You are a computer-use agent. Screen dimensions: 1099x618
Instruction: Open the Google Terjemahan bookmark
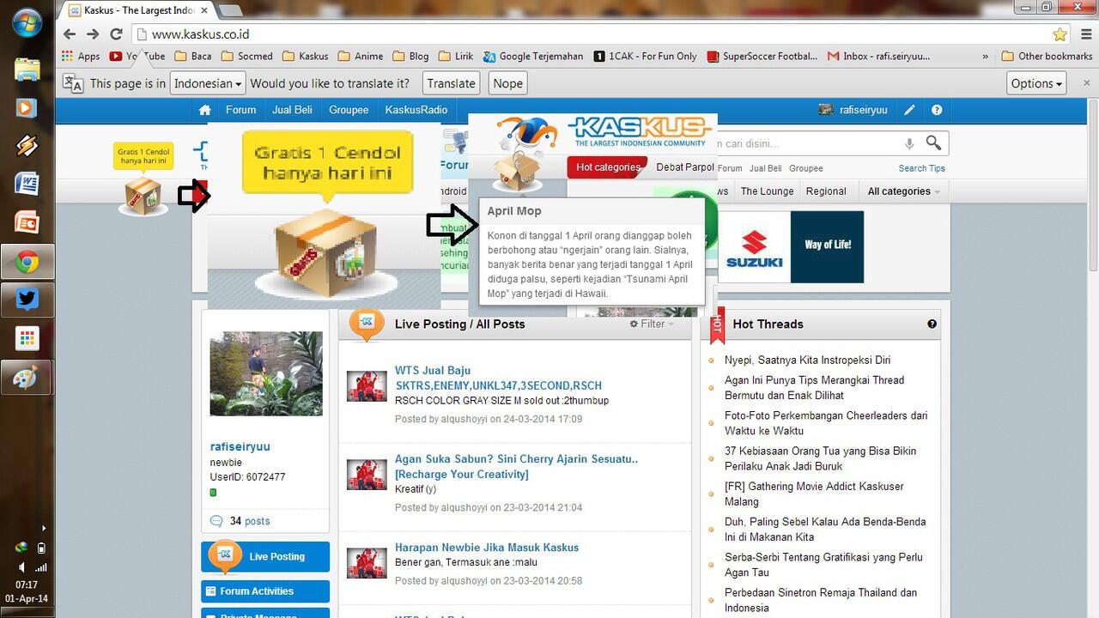[532, 56]
